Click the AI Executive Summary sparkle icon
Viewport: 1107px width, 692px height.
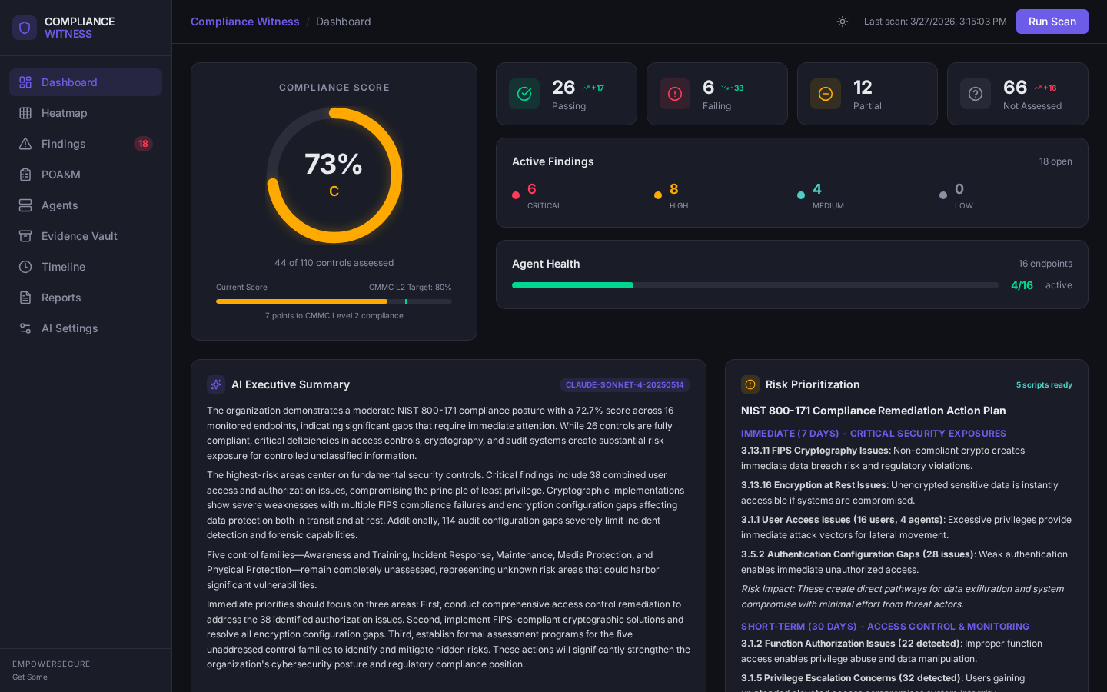coord(216,384)
